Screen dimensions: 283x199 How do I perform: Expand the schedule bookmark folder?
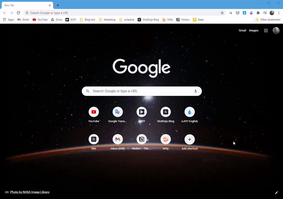tap(127, 20)
